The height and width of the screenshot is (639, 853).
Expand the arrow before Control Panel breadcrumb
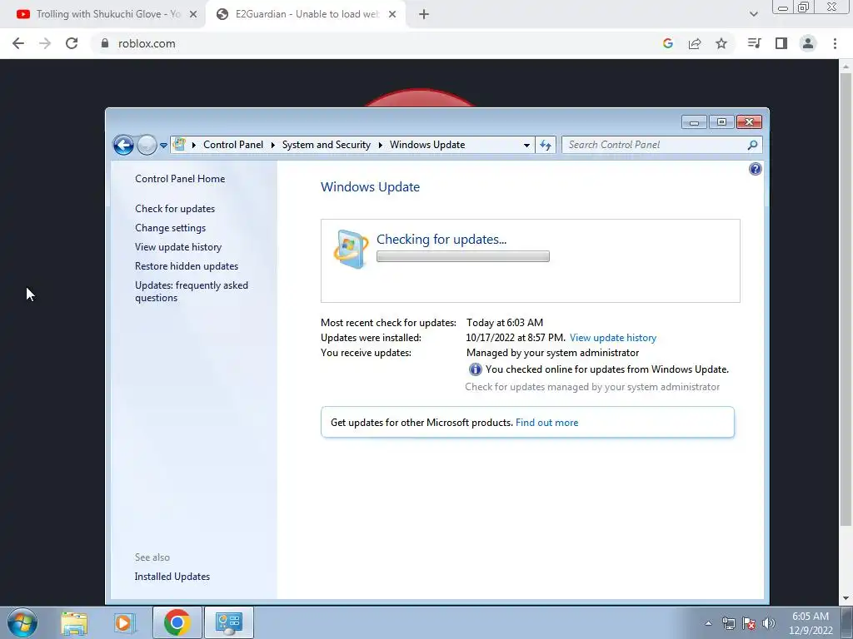coord(193,145)
